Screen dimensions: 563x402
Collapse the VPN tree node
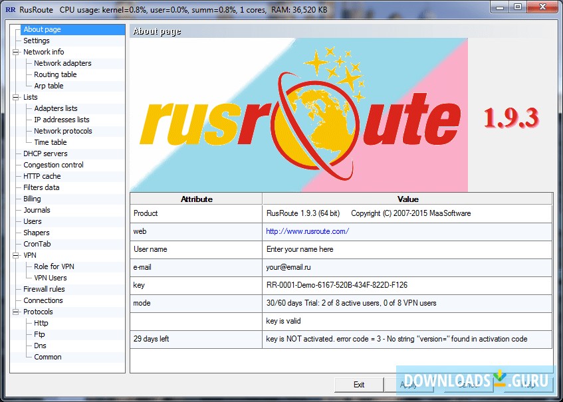click(x=16, y=255)
